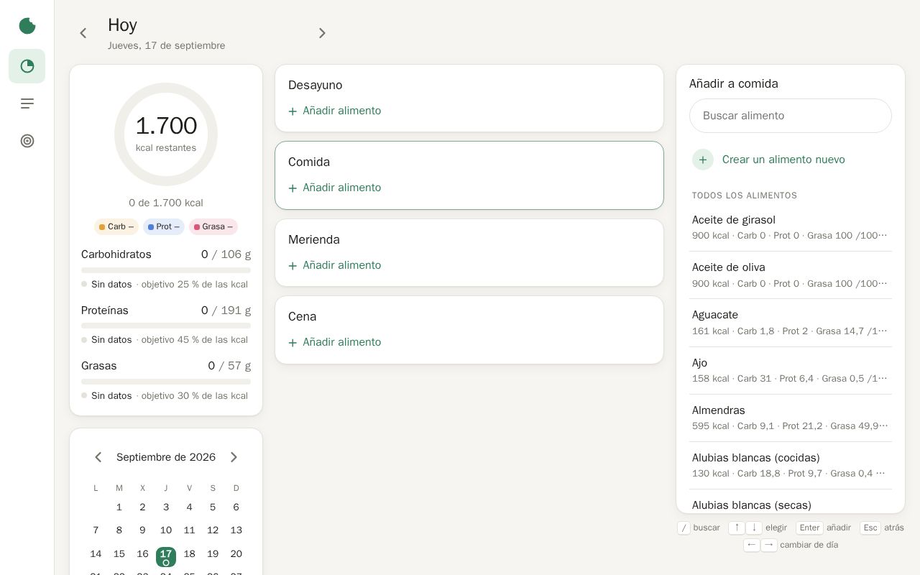Select Alubias blancas (cocidas) item
Image resolution: width=920 pixels, height=575 pixels.
(x=791, y=465)
